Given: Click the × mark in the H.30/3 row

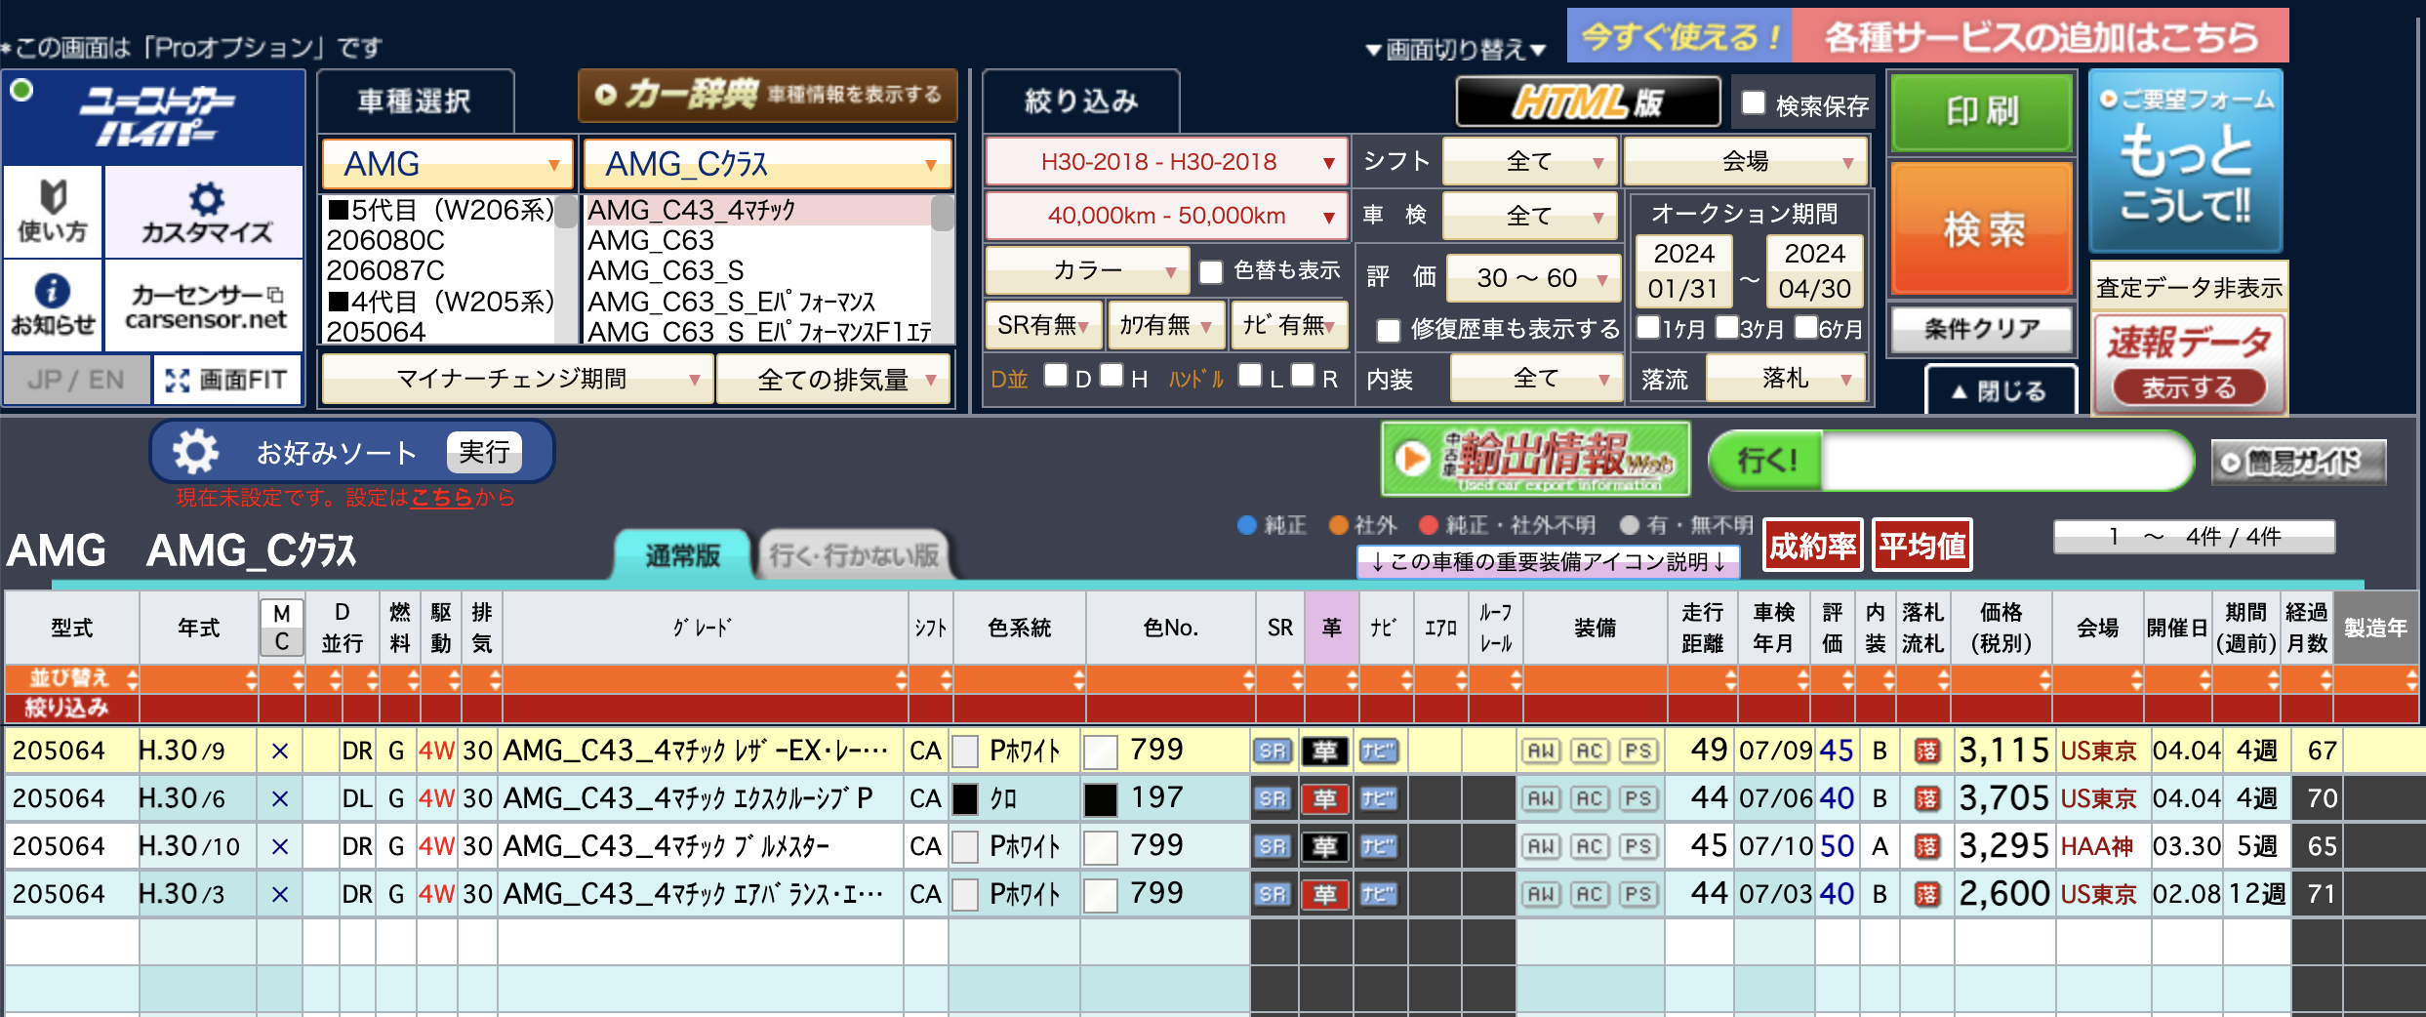Looking at the screenshot, I should coord(280,894).
